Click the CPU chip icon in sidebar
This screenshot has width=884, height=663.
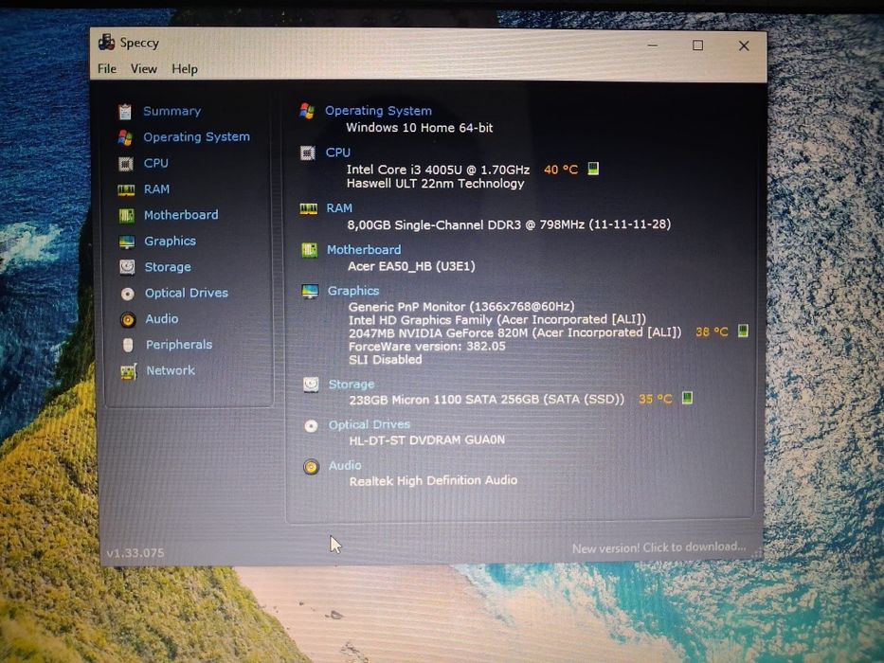pyautogui.click(x=126, y=164)
